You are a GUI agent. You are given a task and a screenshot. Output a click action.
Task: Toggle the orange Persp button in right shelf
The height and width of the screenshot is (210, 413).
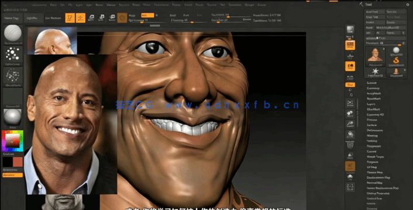(350, 45)
